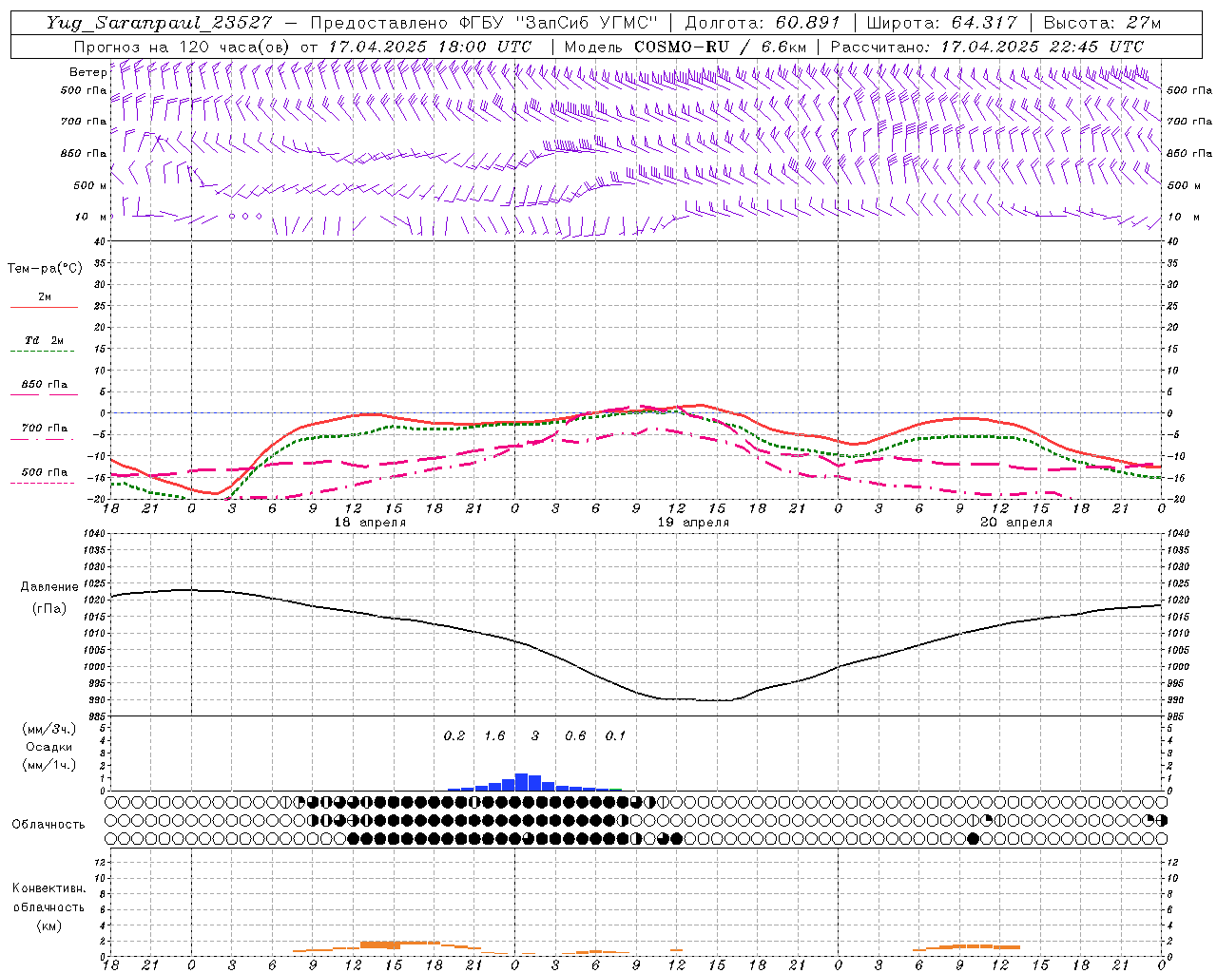Select the 700 гПа temperature legend entry

(x=44, y=429)
